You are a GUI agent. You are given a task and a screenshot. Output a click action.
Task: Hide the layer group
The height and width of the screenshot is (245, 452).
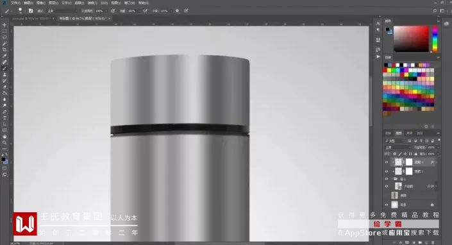[x=387, y=179]
